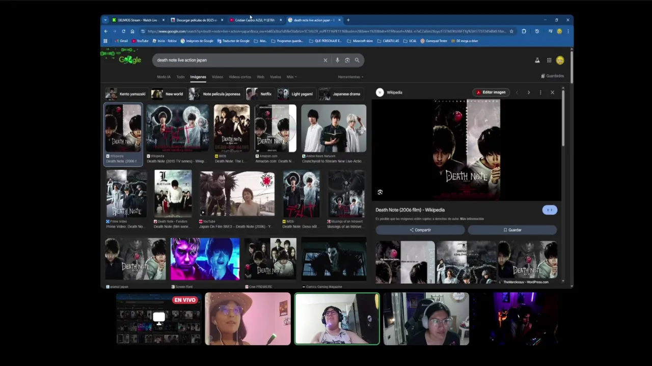
Task: Click the Compartir button
Action: (x=420, y=230)
